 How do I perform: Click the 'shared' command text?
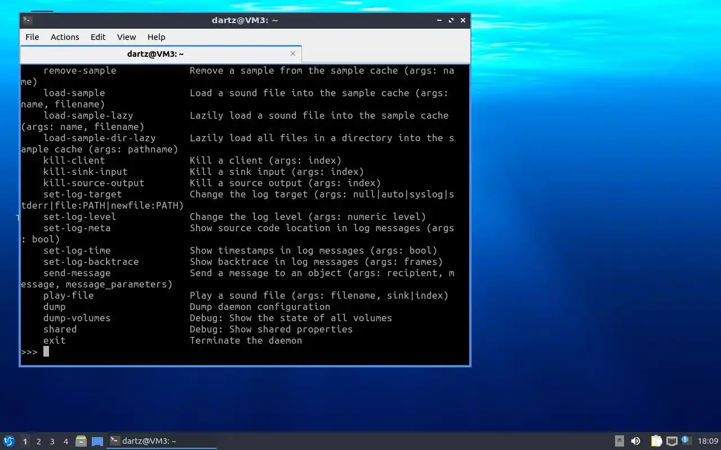(x=60, y=329)
